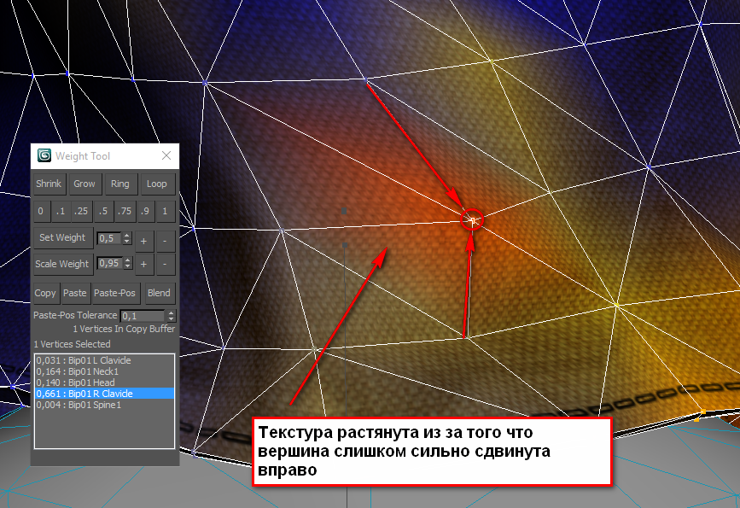Viewport: 740px width, 508px height.
Task: Click the Scale Weight spinner arrows
Action: pyautogui.click(x=128, y=265)
